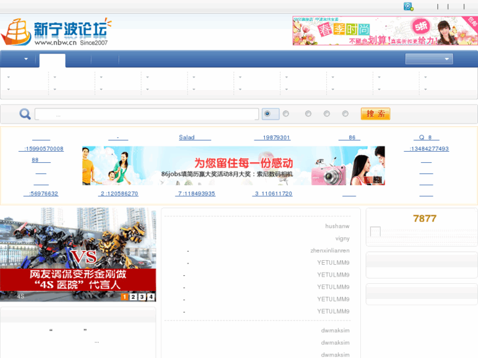Screen dimensions: 478x358
Task: Open the Q 8 link
Action: pyautogui.click(x=427, y=137)
